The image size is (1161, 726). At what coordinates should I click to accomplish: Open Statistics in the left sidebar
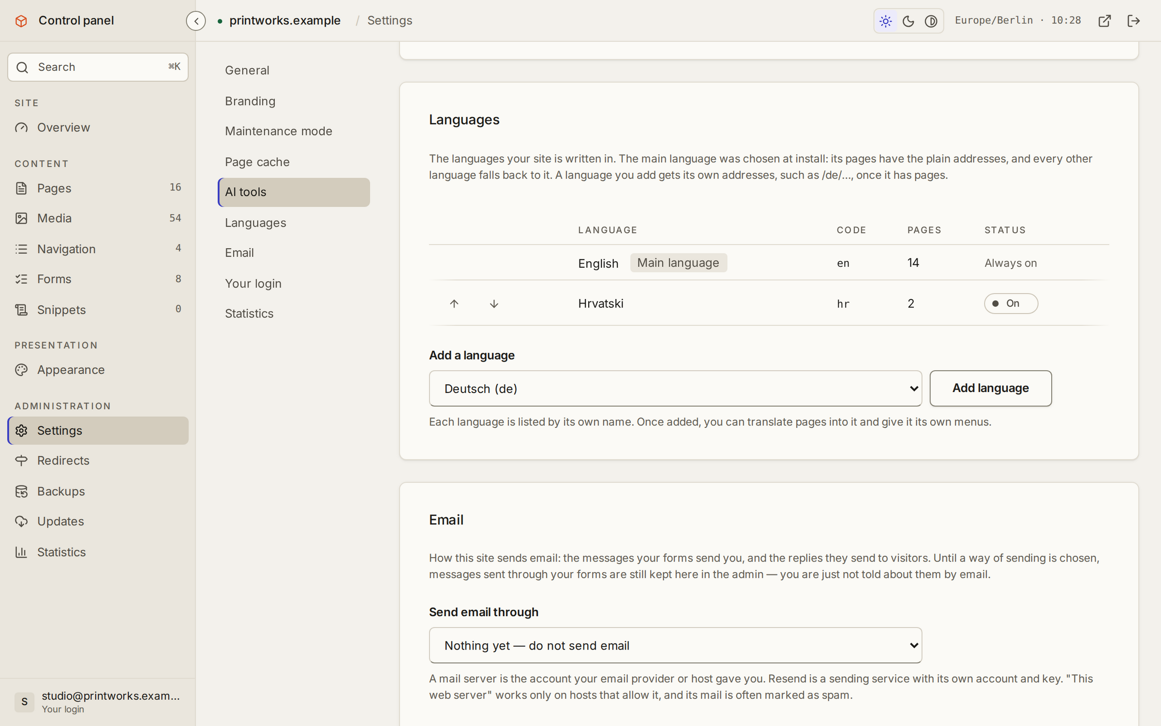pyautogui.click(x=98, y=552)
